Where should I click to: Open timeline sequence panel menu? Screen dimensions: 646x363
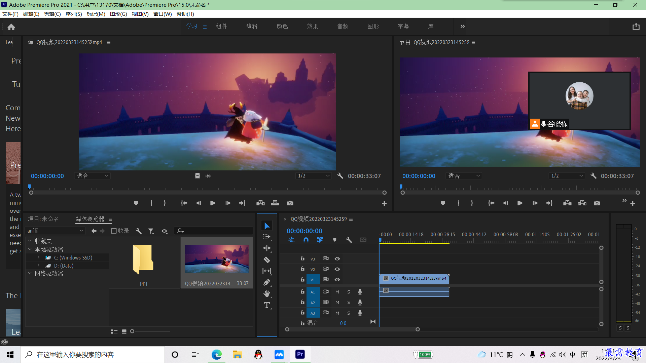coord(351,219)
